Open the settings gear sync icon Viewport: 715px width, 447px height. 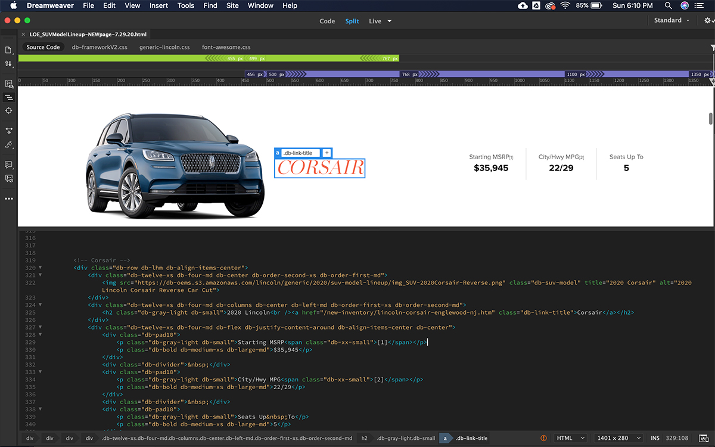click(x=708, y=20)
